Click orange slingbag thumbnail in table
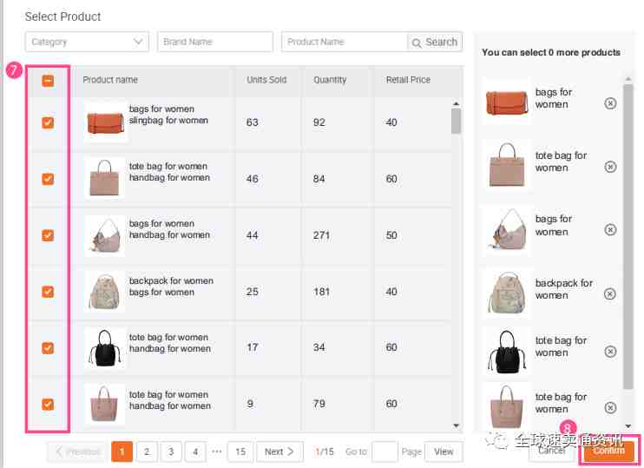The image size is (644, 468). tap(106, 122)
